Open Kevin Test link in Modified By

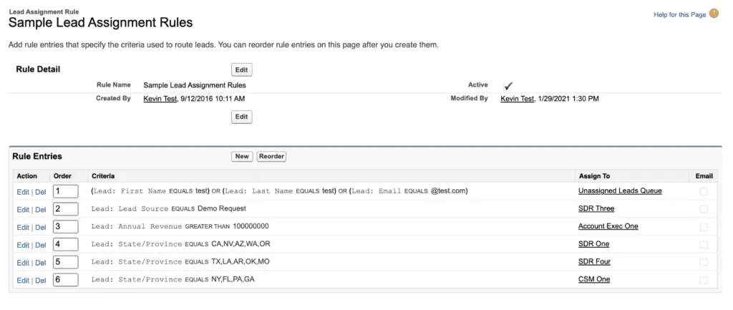click(517, 99)
